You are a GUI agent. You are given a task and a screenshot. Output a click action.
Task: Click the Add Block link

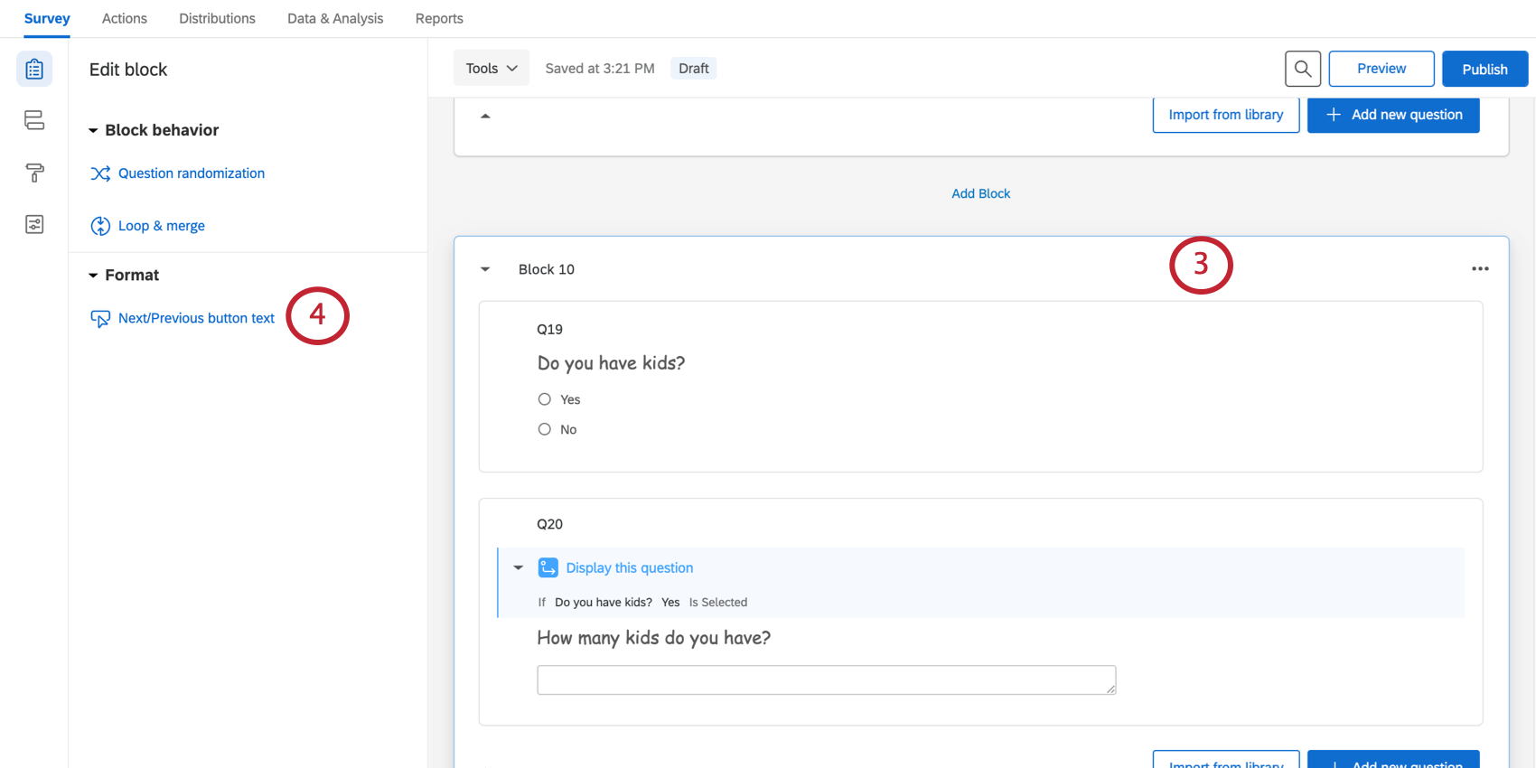pyautogui.click(x=980, y=193)
